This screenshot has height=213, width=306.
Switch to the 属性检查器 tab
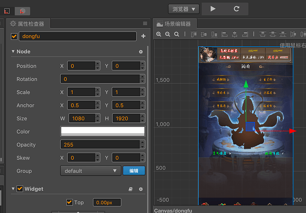(28, 24)
